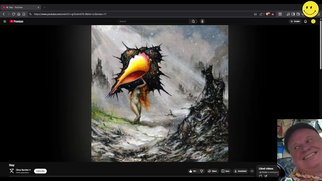Open more actions three-dot menu
This screenshot has width=322, height=181.
[x=252, y=171]
